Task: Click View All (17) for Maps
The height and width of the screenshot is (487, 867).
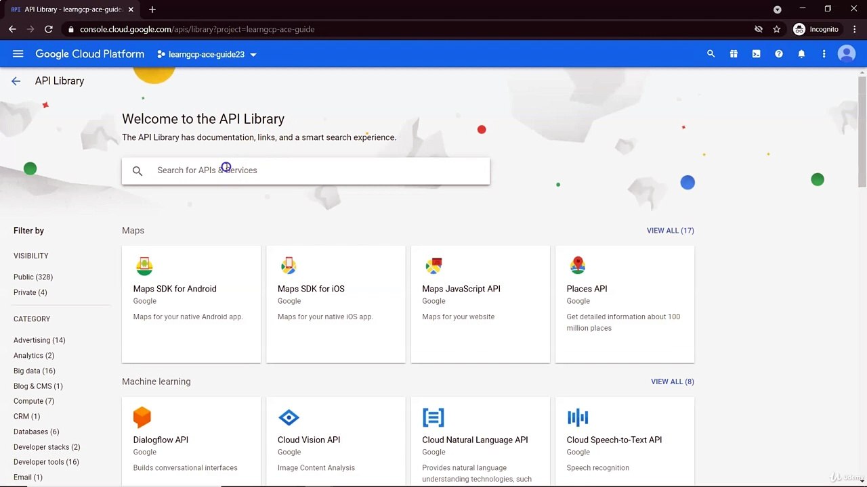Action: (x=671, y=231)
